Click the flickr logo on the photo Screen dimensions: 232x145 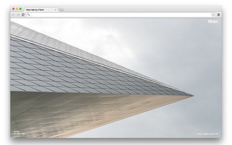(x=213, y=21)
